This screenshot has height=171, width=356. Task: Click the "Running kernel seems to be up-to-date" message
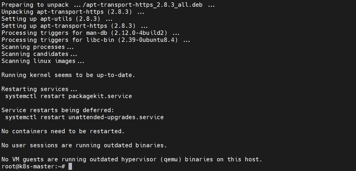point(68,75)
